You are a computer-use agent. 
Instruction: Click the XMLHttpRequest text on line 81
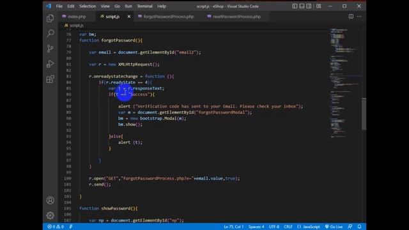coord(135,65)
